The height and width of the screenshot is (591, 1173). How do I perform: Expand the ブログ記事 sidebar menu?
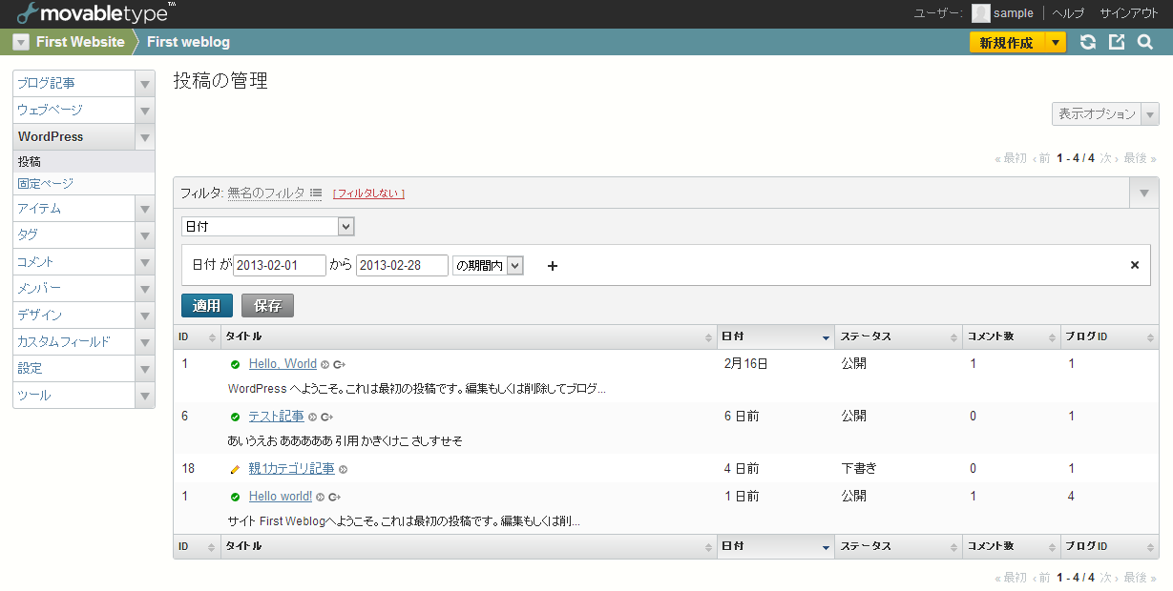[x=144, y=84]
